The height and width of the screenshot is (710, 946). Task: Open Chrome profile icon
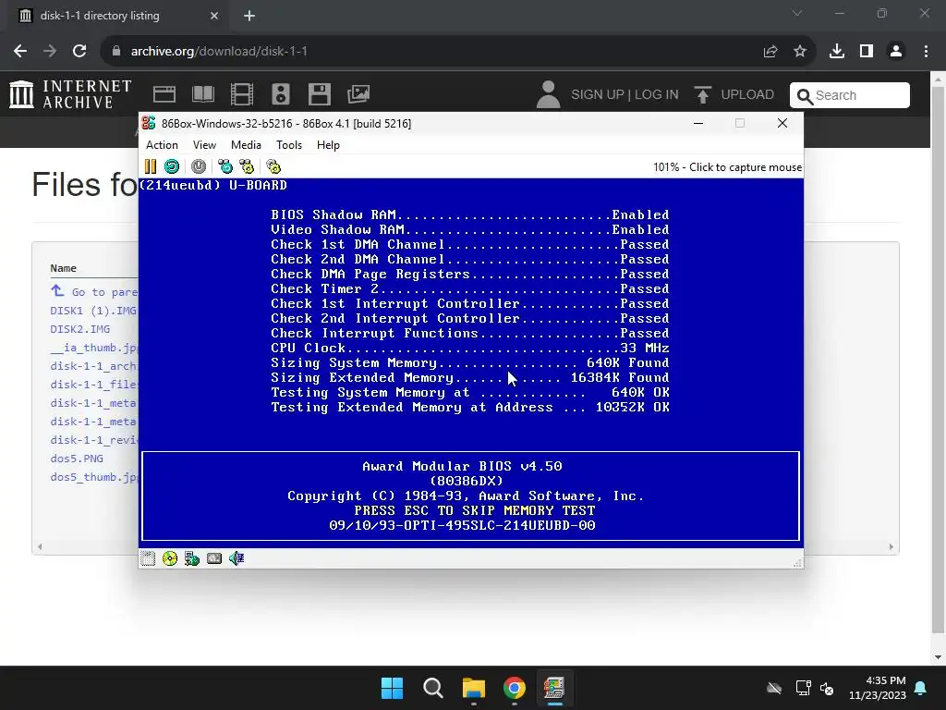[x=896, y=52]
